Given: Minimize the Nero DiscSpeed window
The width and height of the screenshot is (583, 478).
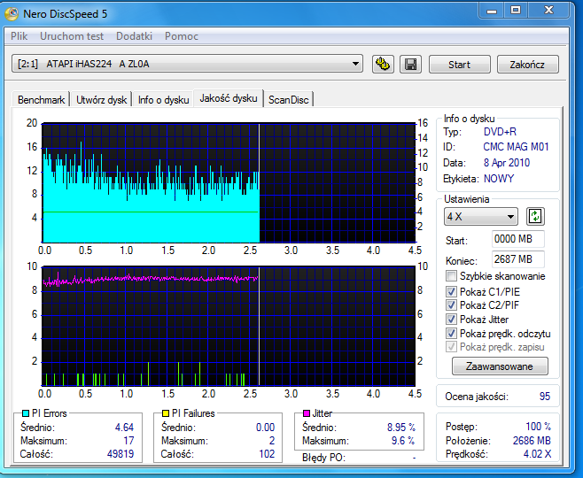Looking at the screenshot, I should coord(492,10).
